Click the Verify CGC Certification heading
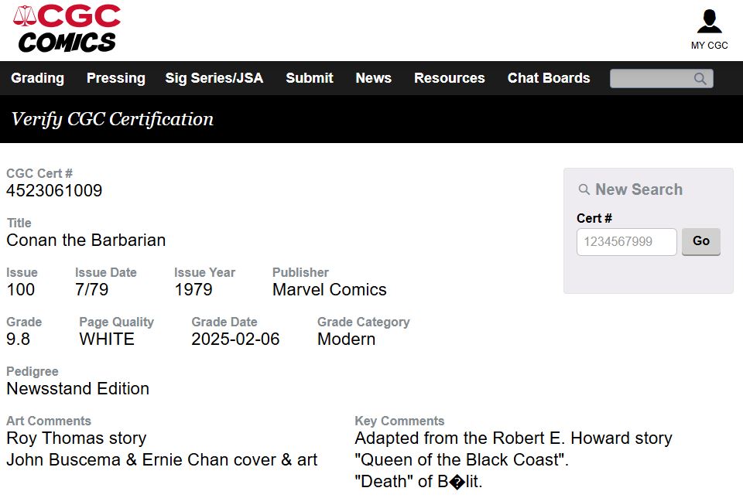This screenshot has height=498, width=743. tap(112, 119)
